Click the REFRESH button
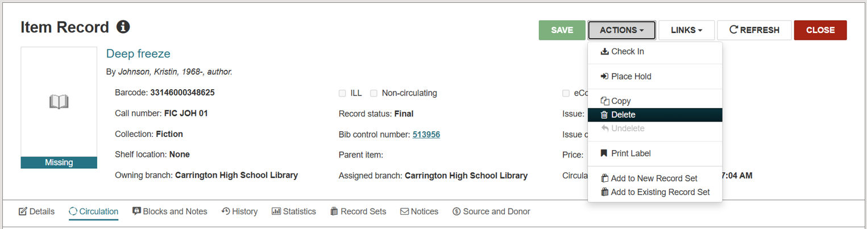Screen dimensions: 867x229 tap(754, 30)
